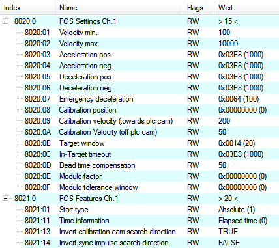Click Calibration velocity (towards plc cam) name
Viewport: 279px width, 248px height.
[116, 121]
